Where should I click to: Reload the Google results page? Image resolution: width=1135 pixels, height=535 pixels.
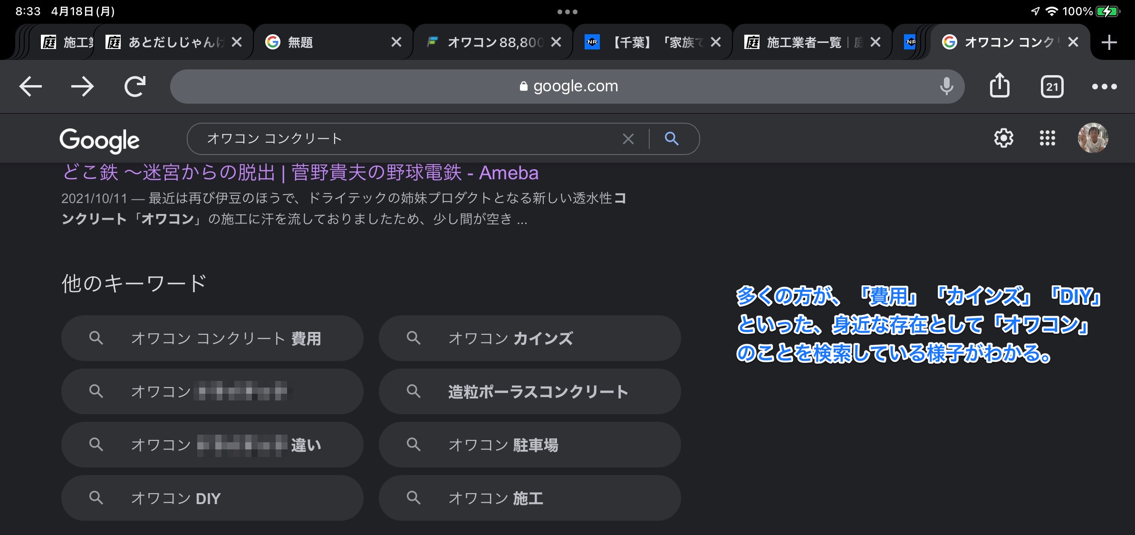(x=135, y=87)
